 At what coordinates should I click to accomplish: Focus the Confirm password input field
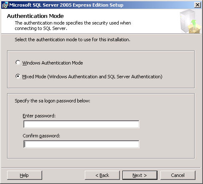tap(81, 144)
